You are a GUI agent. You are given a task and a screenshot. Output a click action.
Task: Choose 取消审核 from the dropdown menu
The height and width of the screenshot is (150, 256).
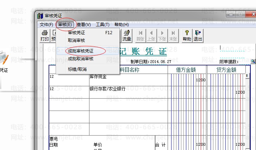(x=88, y=40)
